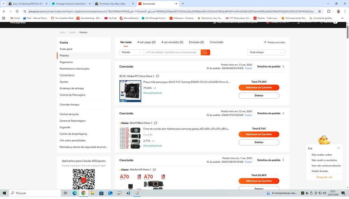Screen dimensions: 349x199
Task: Open a new browser tab
Action: click(x=183, y=3)
